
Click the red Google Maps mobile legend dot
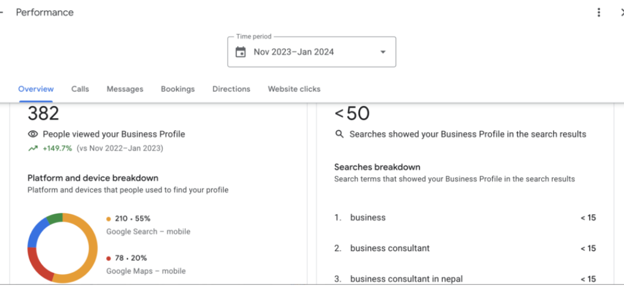point(108,258)
